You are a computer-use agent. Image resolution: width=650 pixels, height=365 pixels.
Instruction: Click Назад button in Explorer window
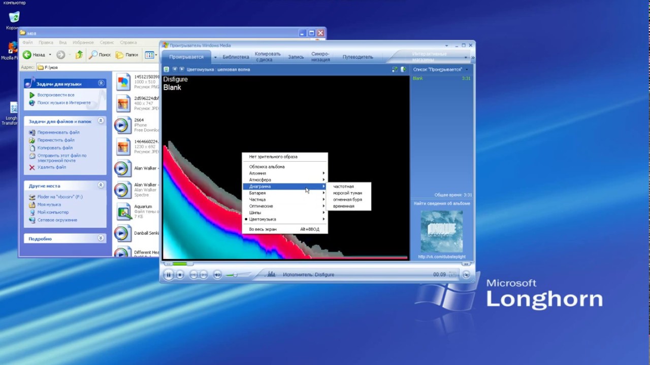[34, 55]
